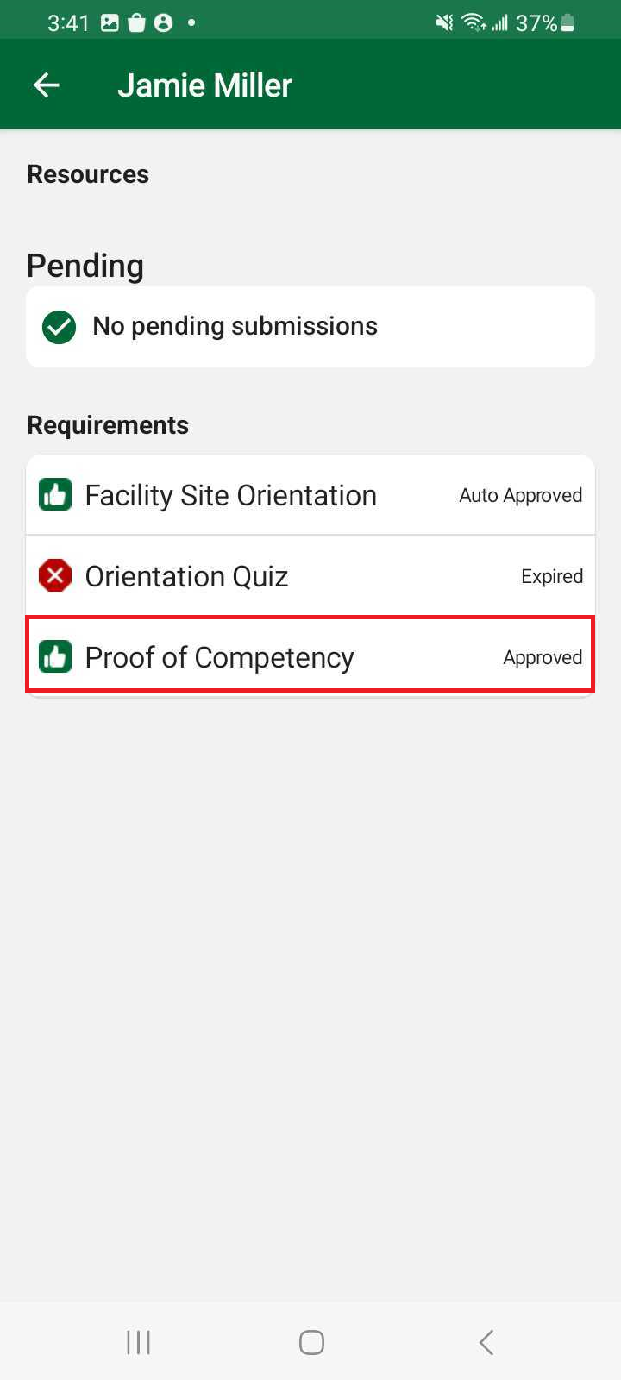Tap the Requirements section heading
The height and width of the screenshot is (1380, 621).
108,425
